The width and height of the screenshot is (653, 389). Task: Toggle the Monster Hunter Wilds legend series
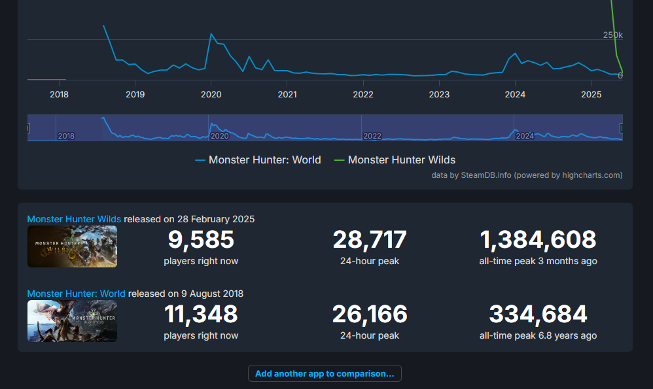pos(395,160)
